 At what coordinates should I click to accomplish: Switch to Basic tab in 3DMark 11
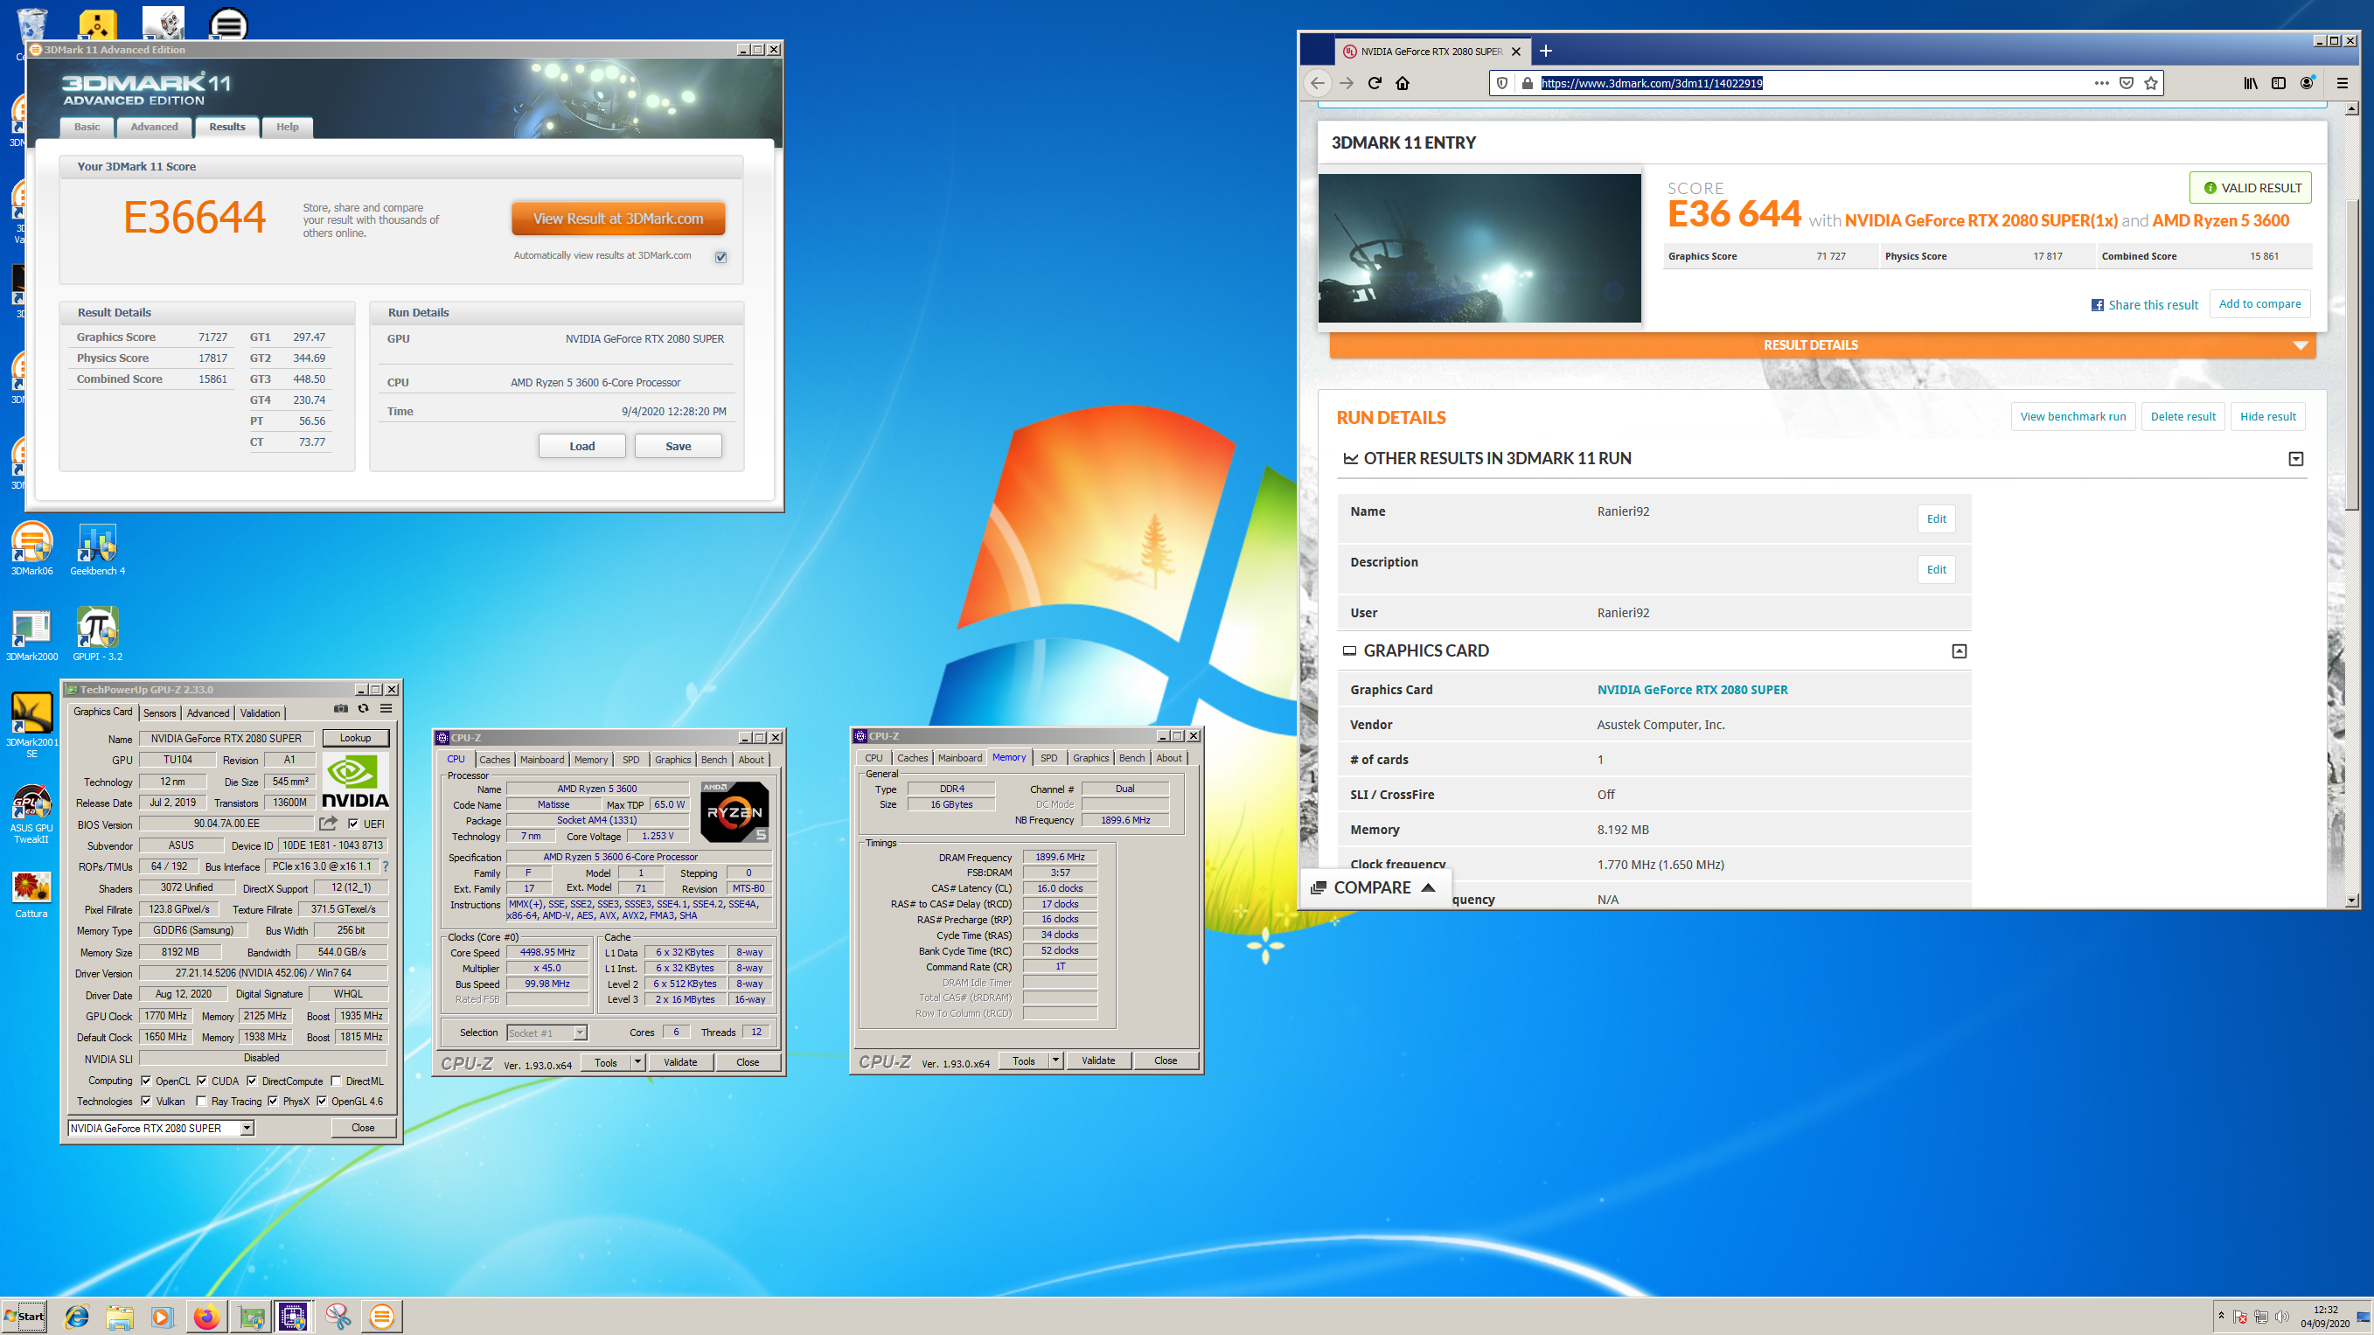pos(87,127)
